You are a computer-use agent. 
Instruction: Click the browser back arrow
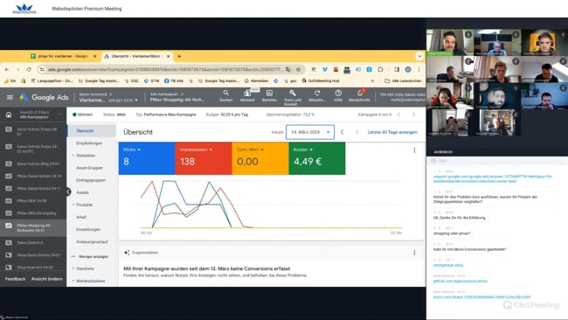7,69
